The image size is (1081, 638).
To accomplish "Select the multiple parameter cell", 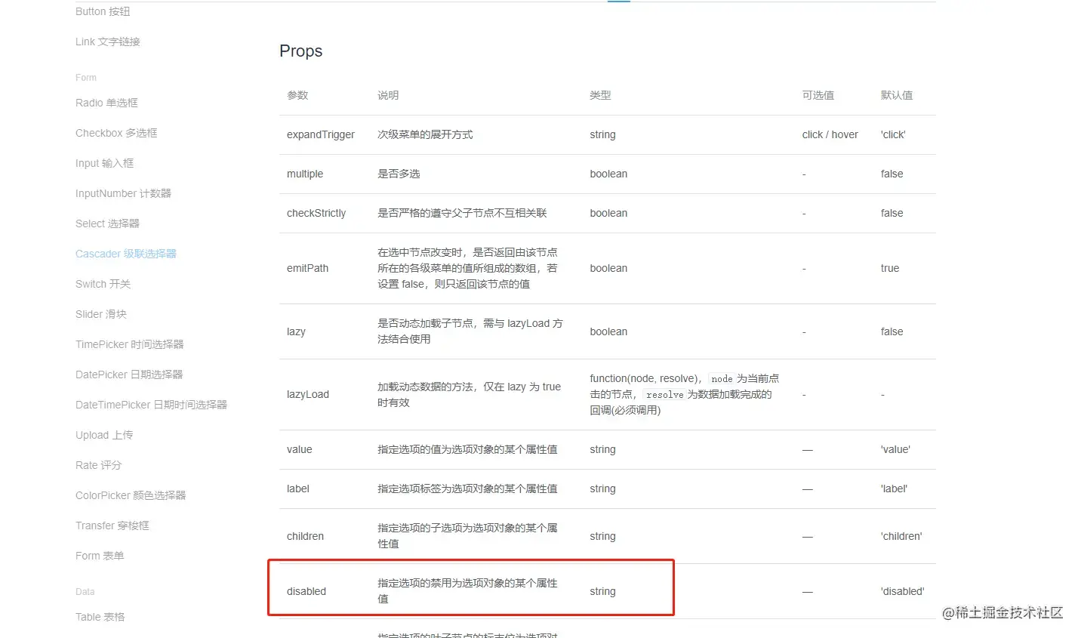I will pyautogui.click(x=305, y=174).
